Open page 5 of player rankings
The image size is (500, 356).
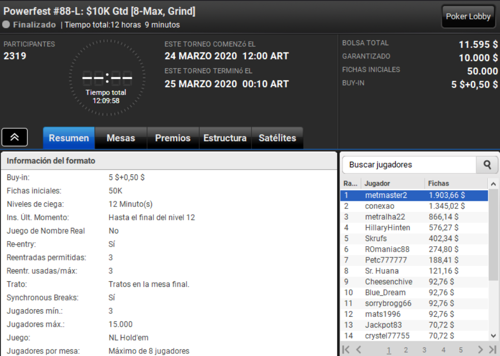(461, 350)
